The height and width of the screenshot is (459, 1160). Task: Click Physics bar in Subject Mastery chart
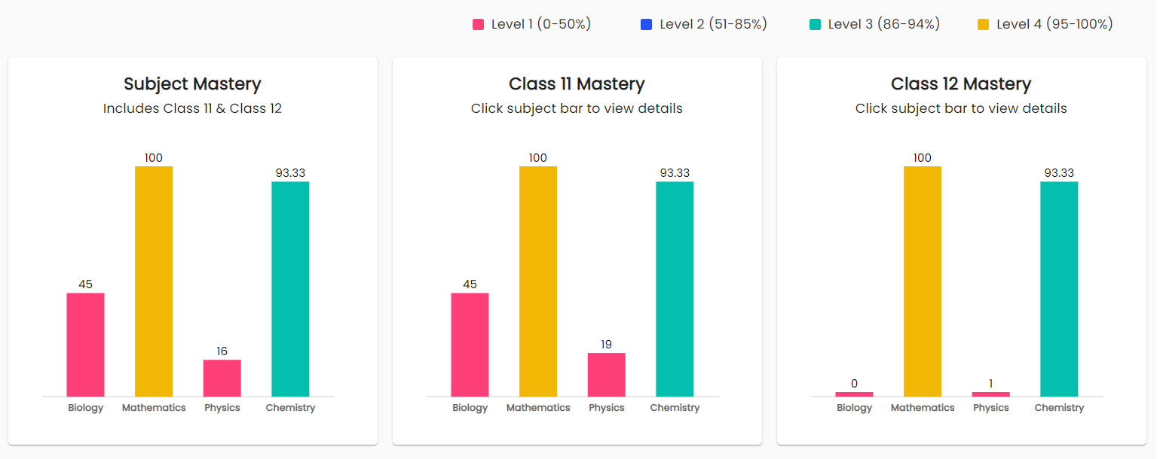[x=222, y=378]
